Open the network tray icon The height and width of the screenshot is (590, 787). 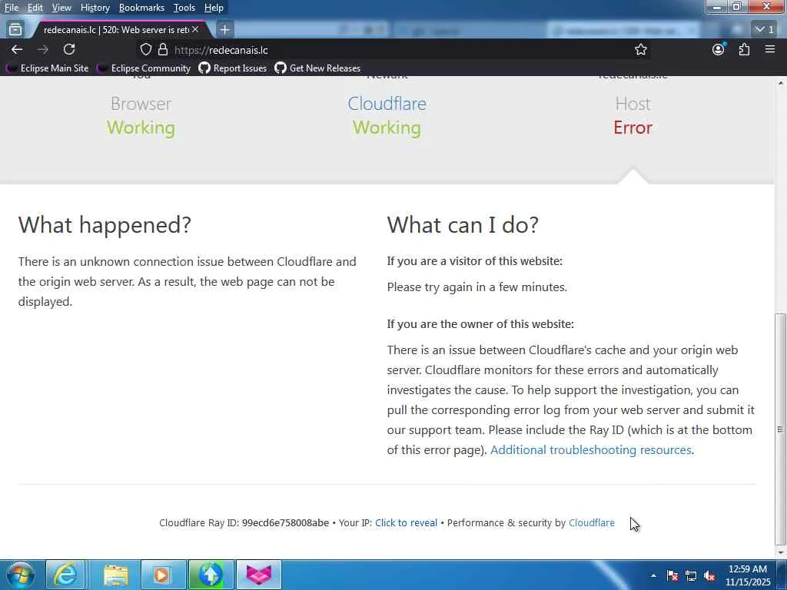[x=691, y=575]
